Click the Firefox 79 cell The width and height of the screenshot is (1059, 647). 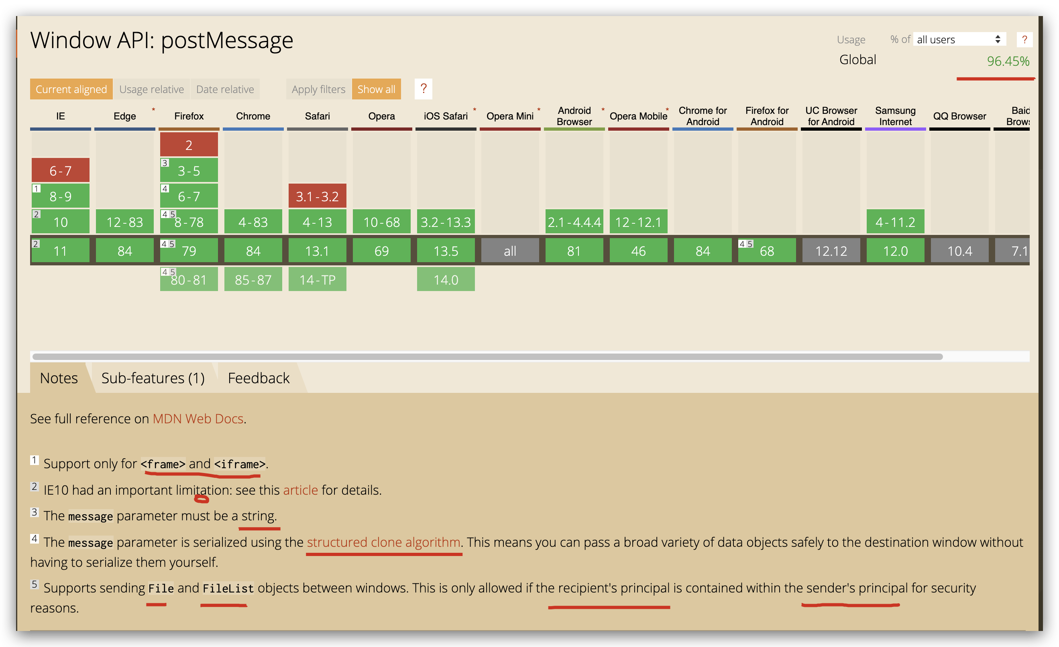pos(189,250)
